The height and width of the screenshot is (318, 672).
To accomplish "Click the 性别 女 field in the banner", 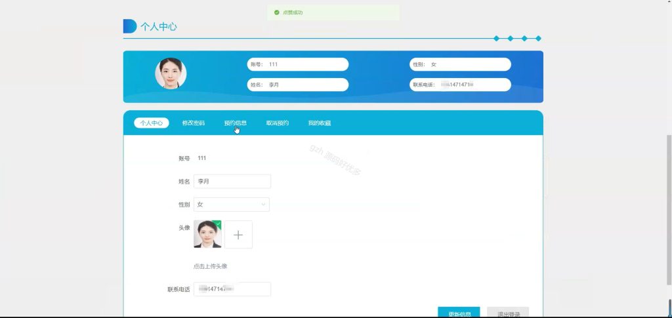I will coord(460,64).
